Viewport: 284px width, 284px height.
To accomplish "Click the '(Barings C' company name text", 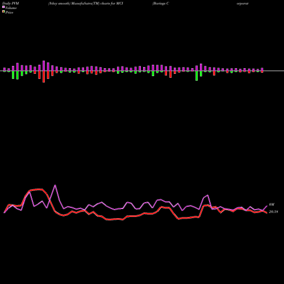I will pos(160,3).
